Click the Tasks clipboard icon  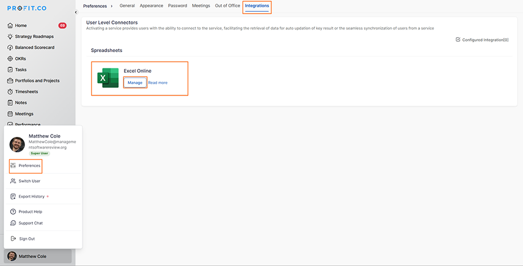click(10, 70)
